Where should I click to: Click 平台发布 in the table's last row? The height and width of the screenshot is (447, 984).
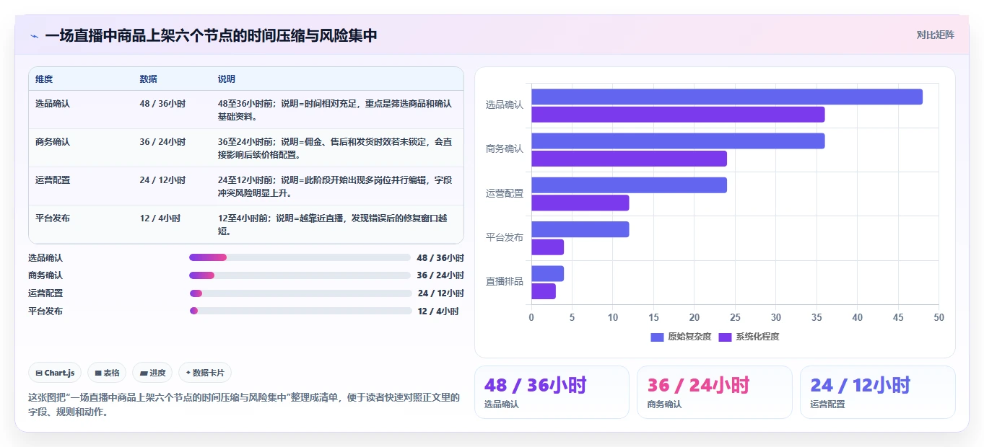(53, 218)
